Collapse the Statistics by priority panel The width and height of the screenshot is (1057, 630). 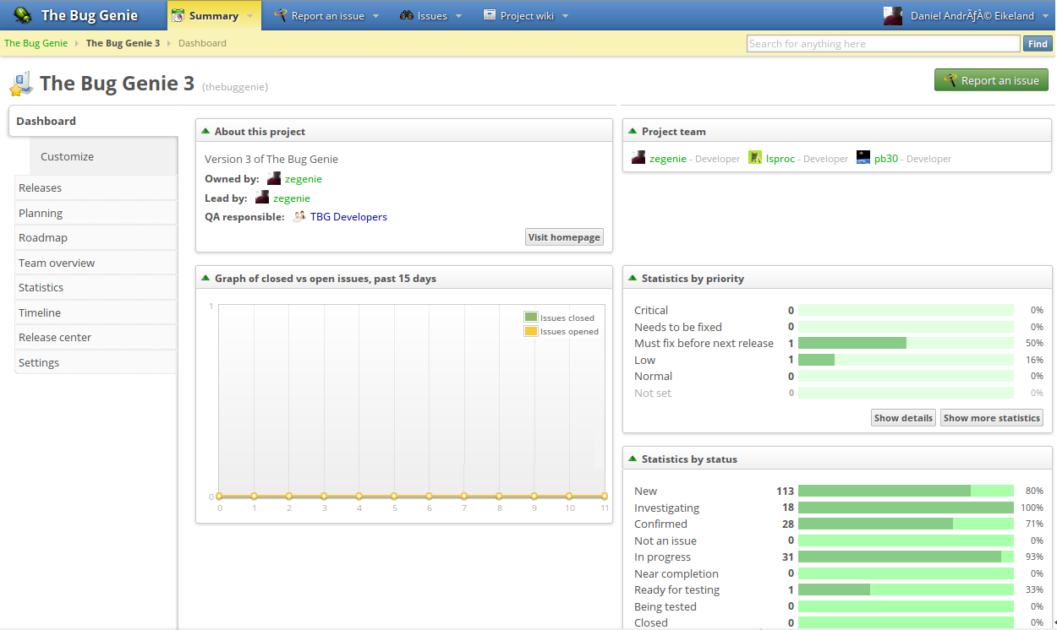coord(633,278)
